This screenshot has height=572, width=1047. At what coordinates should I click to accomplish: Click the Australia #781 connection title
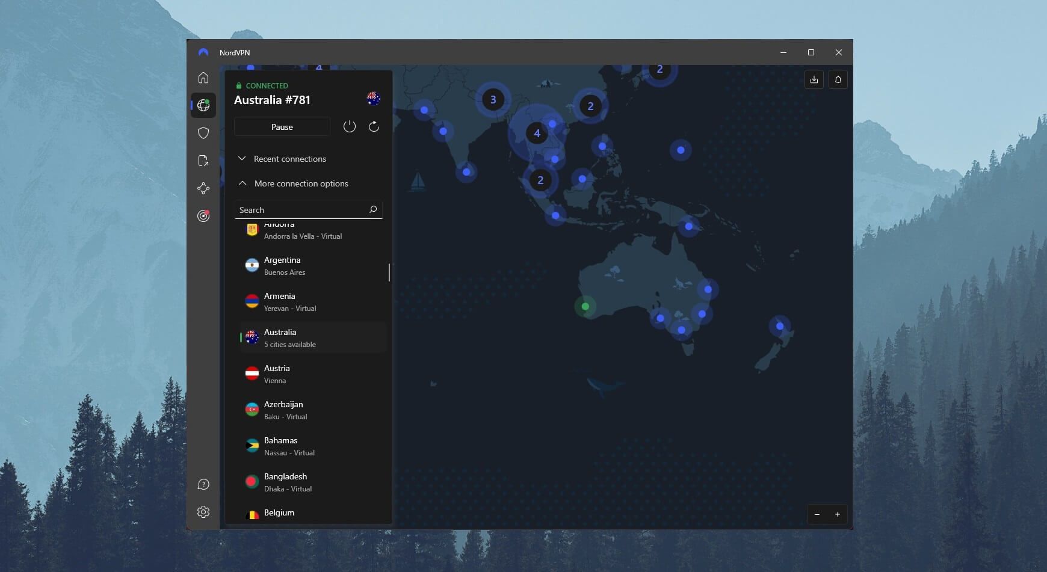pos(272,100)
